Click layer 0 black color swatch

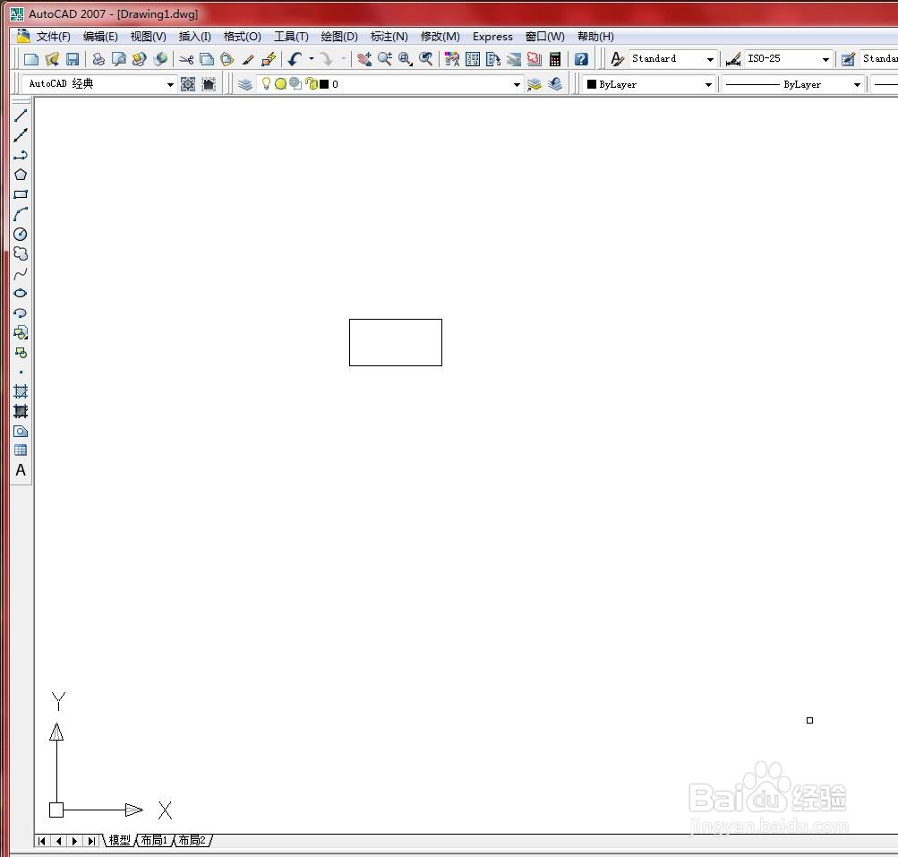pyautogui.click(x=324, y=84)
